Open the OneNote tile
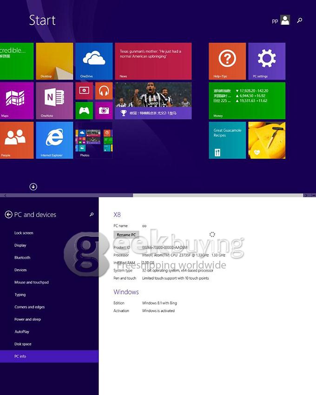316x395 pixels. tap(54, 100)
